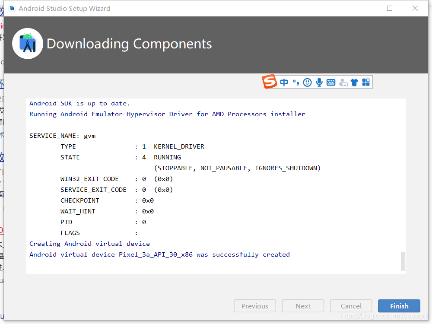
Task: Open the Sogou skin shirt icon
Action: coord(354,82)
